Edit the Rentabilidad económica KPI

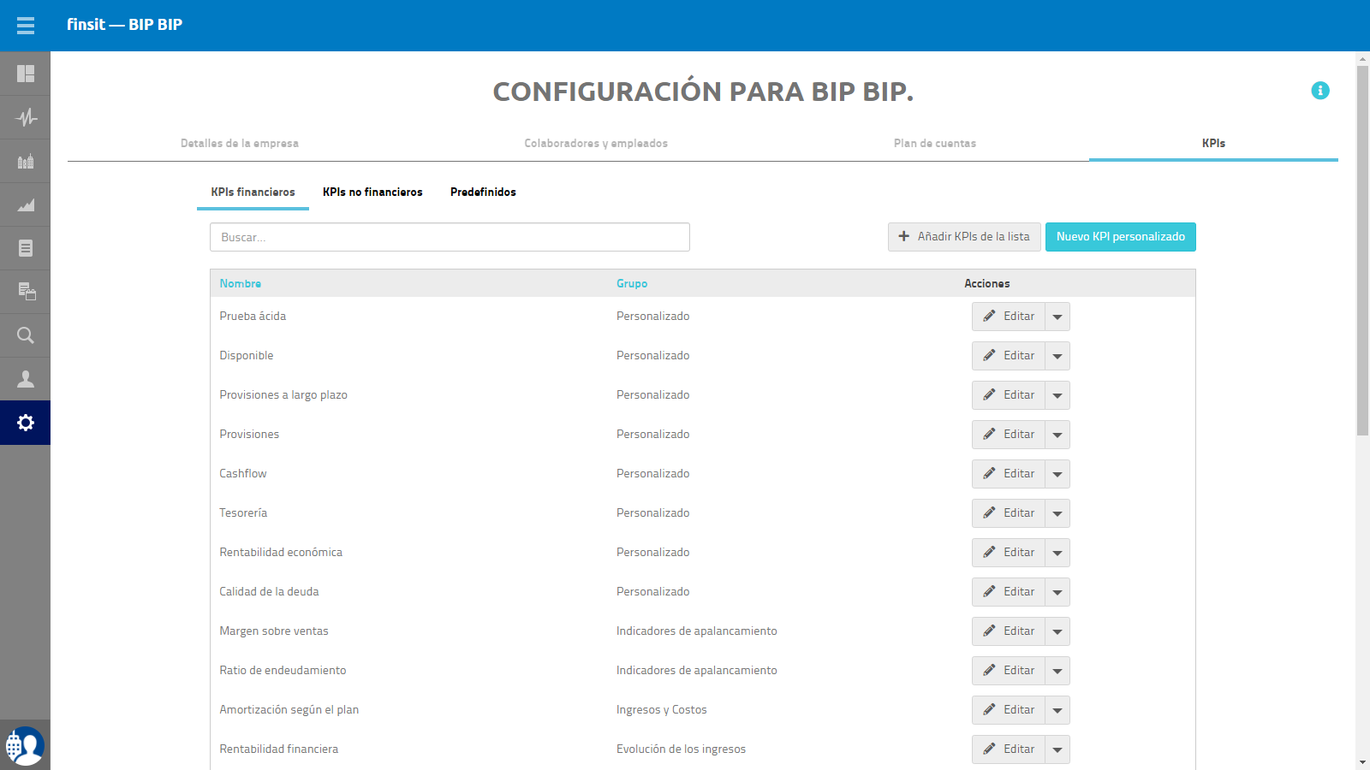[1009, 553]
